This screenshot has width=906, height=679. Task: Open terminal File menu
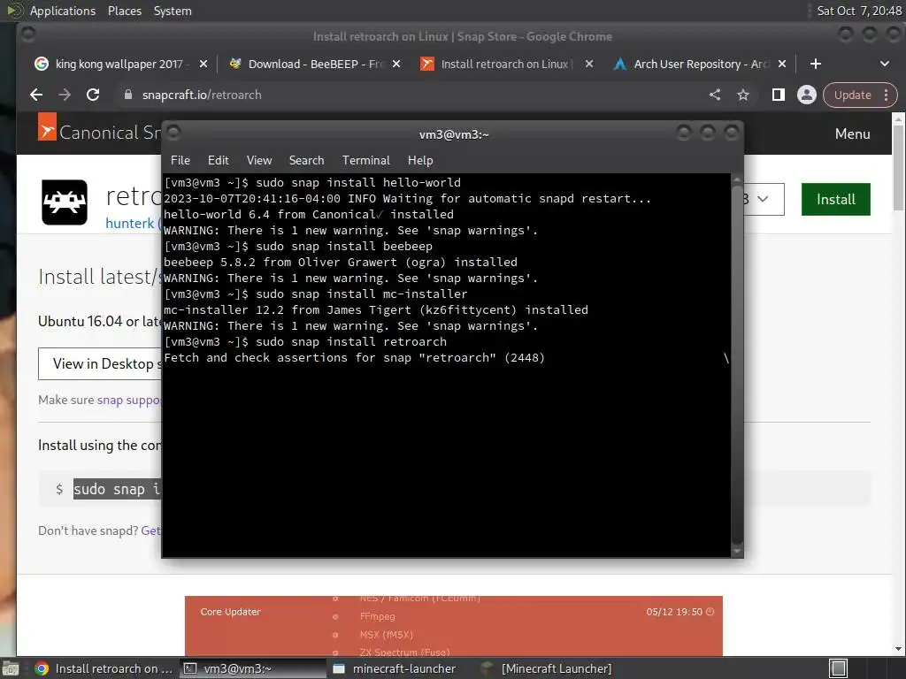pos(180,160)
